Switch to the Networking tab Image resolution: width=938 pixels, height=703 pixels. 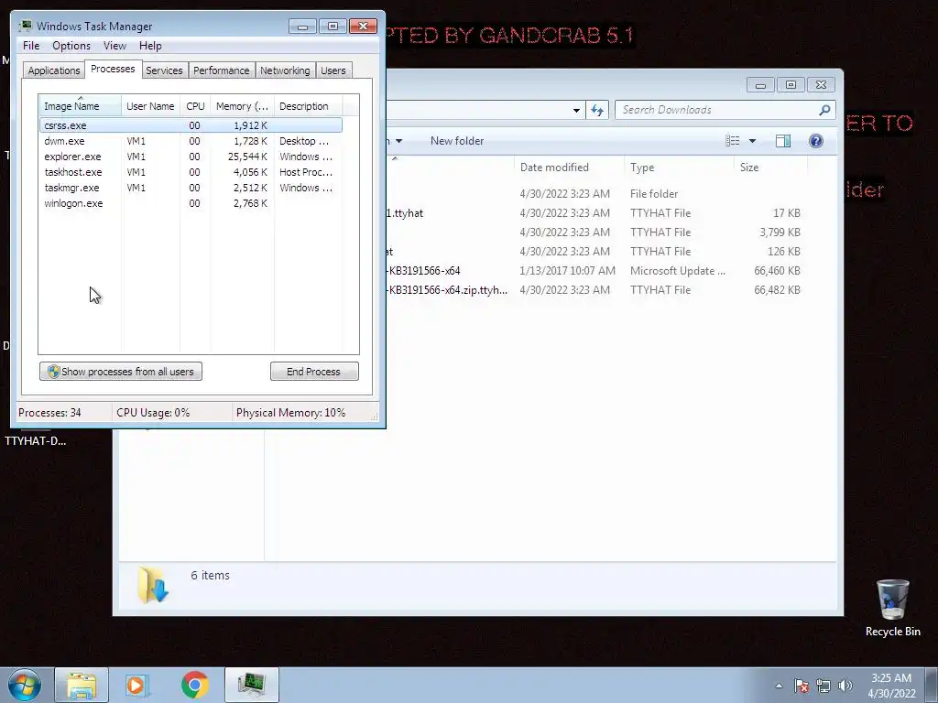point(285,70)
